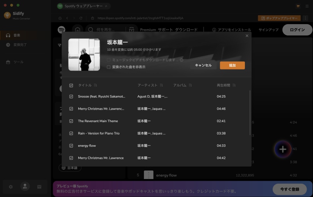Sort by the 再生時間 column icon

click(x=234, y=85)
